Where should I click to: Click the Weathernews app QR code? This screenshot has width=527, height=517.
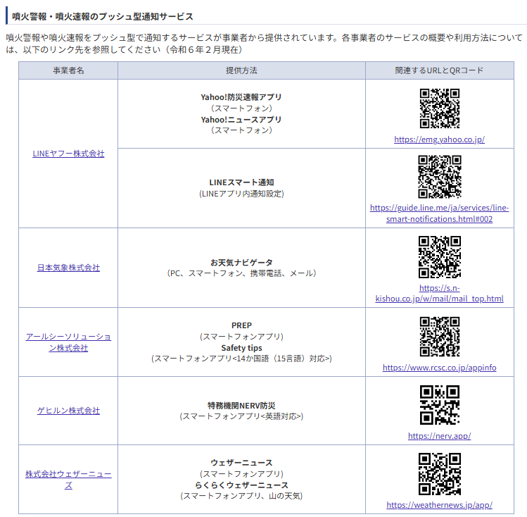[x=439, y=474]
